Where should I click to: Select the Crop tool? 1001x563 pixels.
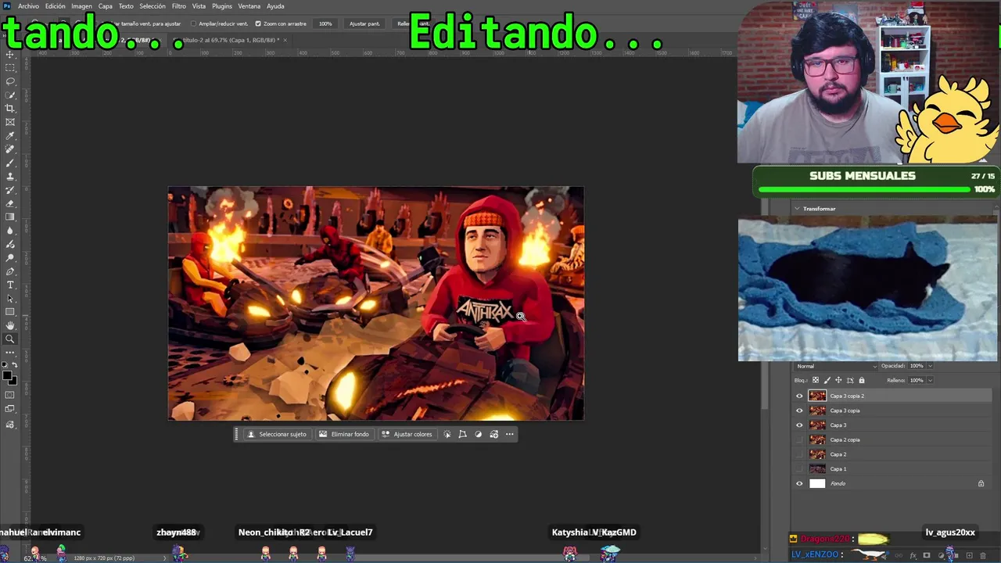(10, 109)
